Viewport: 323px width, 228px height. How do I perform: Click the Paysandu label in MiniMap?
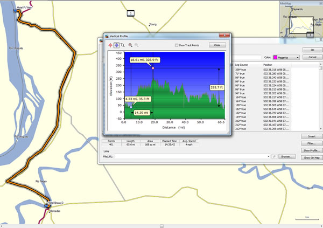[298, 9]
